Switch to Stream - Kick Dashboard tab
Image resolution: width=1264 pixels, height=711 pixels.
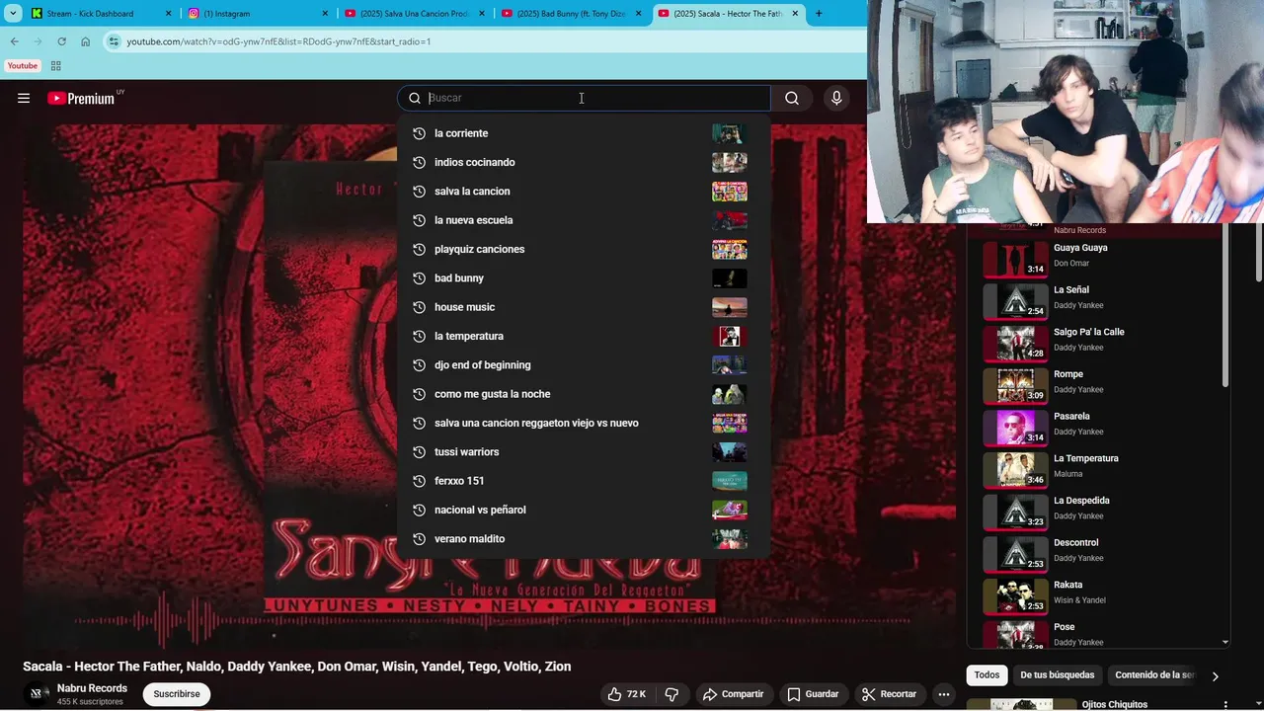click(102, 14)
